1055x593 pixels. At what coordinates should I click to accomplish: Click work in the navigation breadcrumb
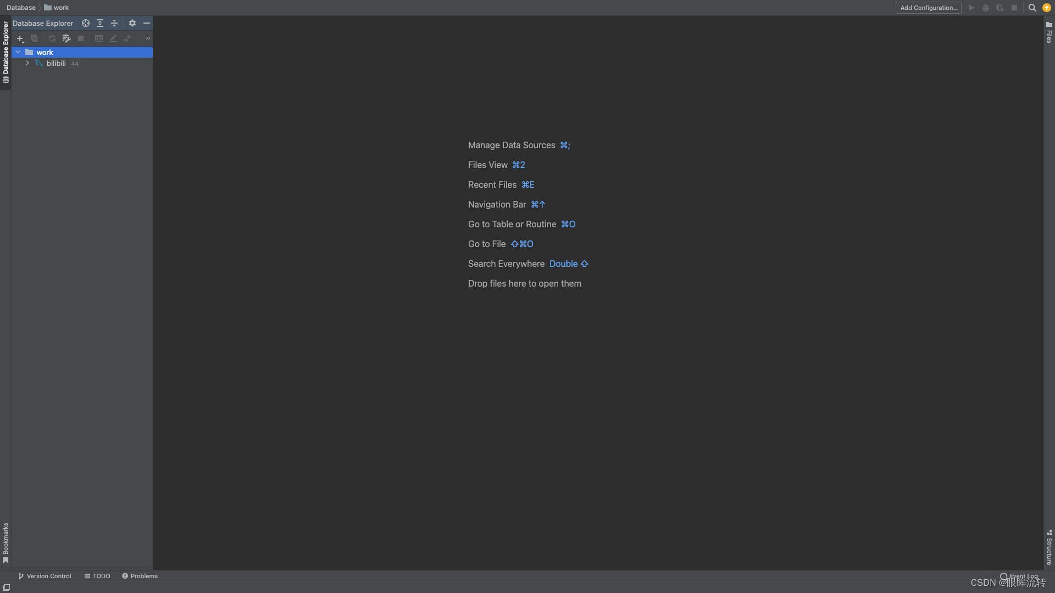(x=57, y=8)
